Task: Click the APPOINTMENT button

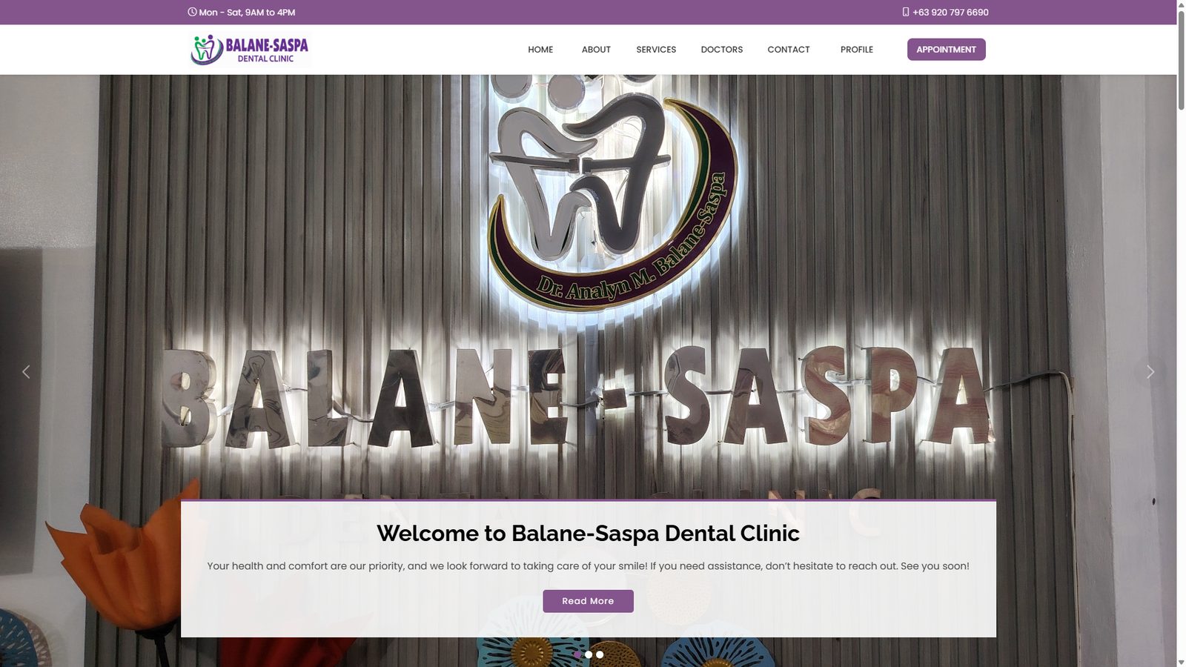Action: tap(947, 50)
